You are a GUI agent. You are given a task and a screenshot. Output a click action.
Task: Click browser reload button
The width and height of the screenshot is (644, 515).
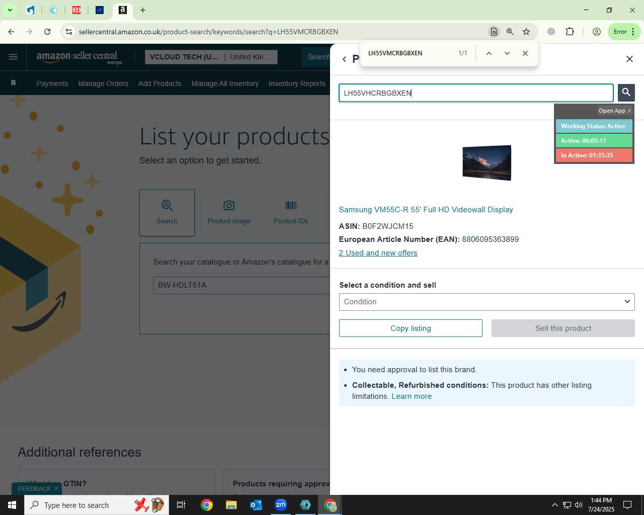click(47, 32)
